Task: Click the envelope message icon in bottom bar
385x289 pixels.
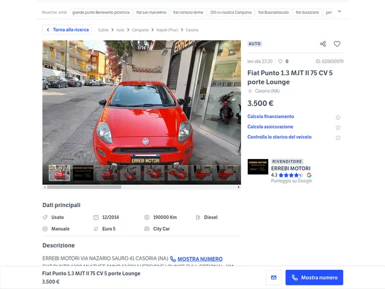Action: [274, 278]
